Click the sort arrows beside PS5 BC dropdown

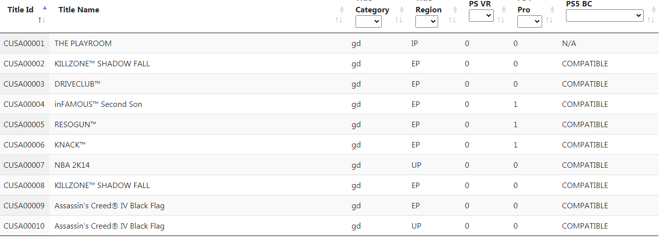(x=651, y=20)
